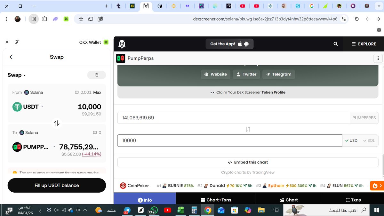Click the orange fire trending button
This screenshot has height=216, width=384.
(377, 186)
